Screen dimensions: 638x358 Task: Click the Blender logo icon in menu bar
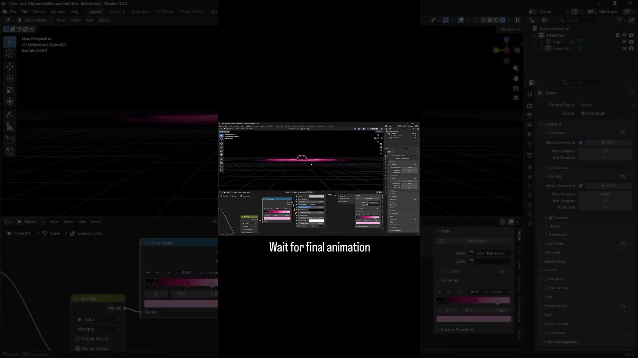[4, 12]
